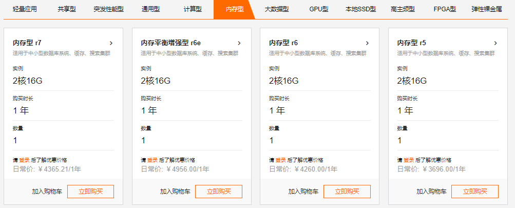Click the 登录 link in r6e card
The image size is (515, 208).
[x=152, y=160]
